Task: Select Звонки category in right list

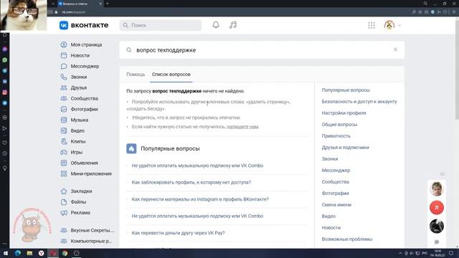Action: (x=330, y=159)
